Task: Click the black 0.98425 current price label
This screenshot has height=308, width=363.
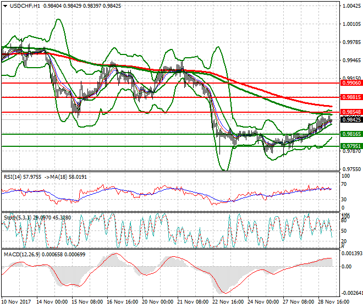Action: 351,120
